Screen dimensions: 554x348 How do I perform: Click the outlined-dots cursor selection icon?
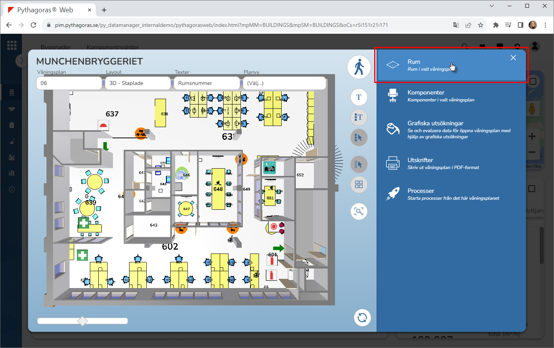pyautogui.click(x=359, y=164)
